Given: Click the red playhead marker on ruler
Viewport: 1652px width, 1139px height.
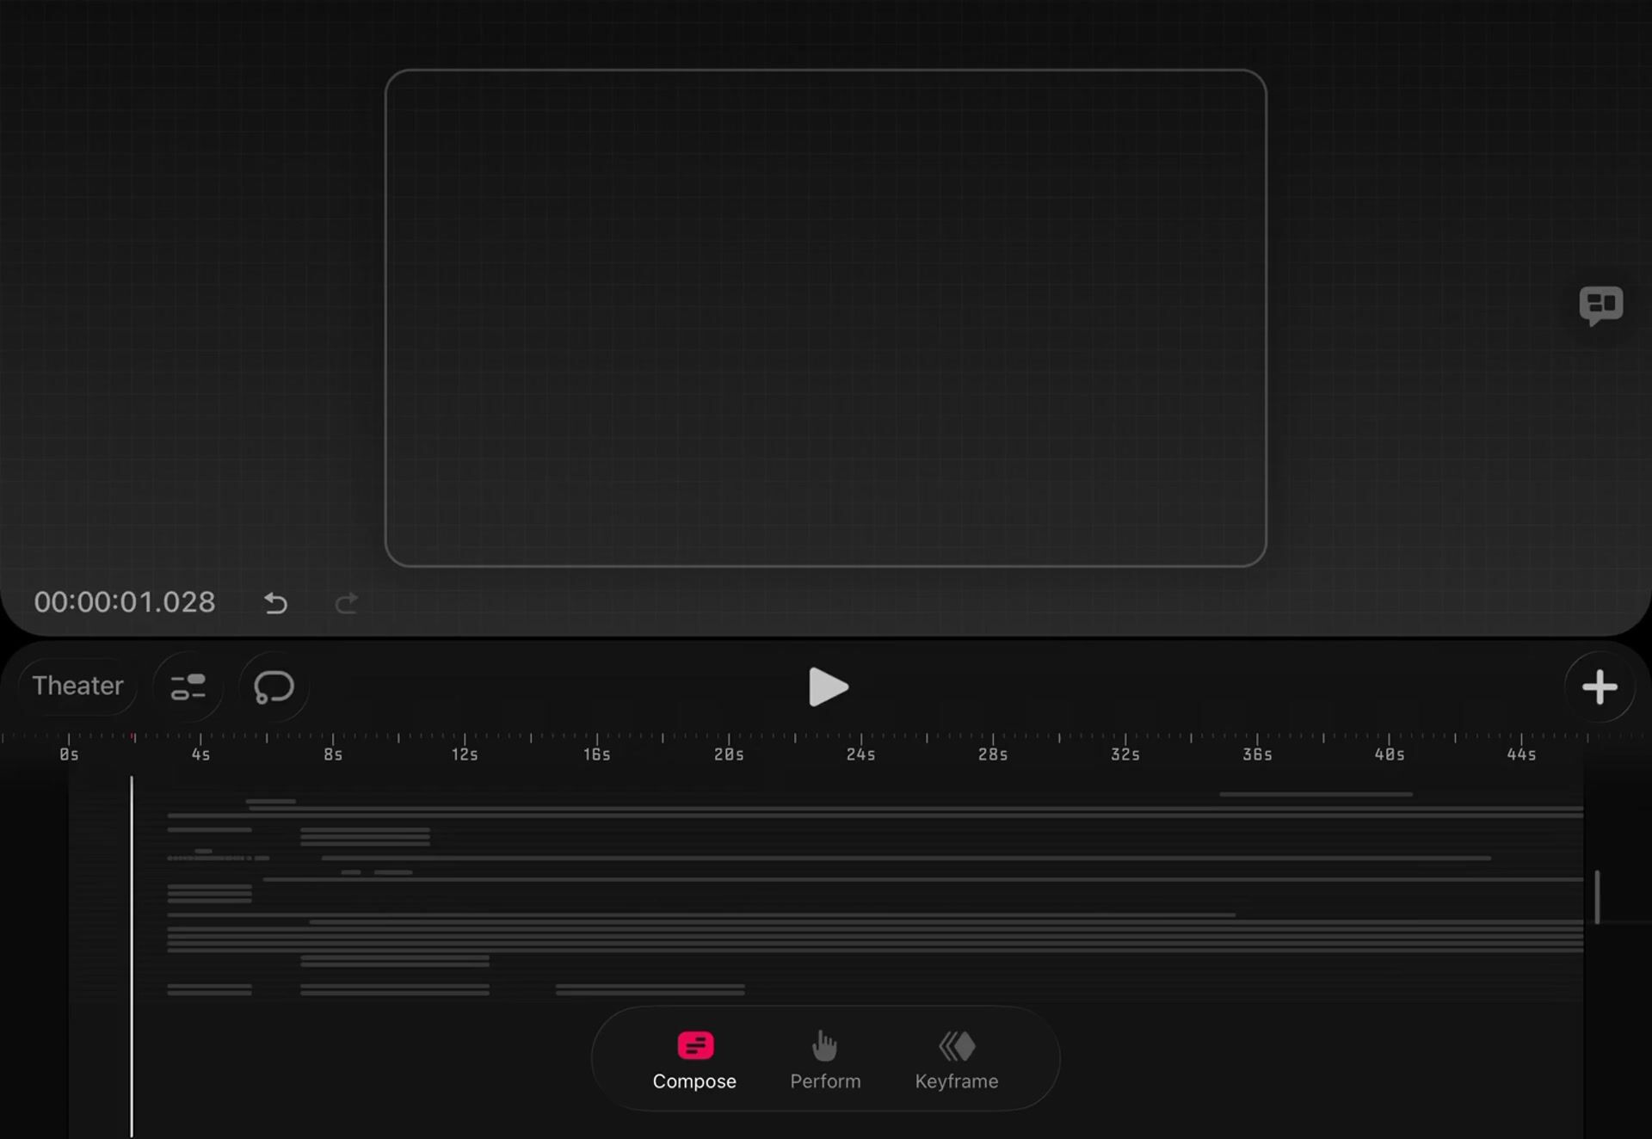Looking at the screenshot, I should tap(133, 738).
